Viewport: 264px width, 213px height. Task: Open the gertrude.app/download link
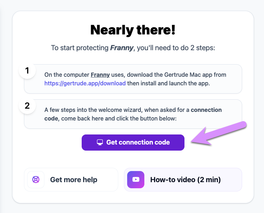[85, 83]
